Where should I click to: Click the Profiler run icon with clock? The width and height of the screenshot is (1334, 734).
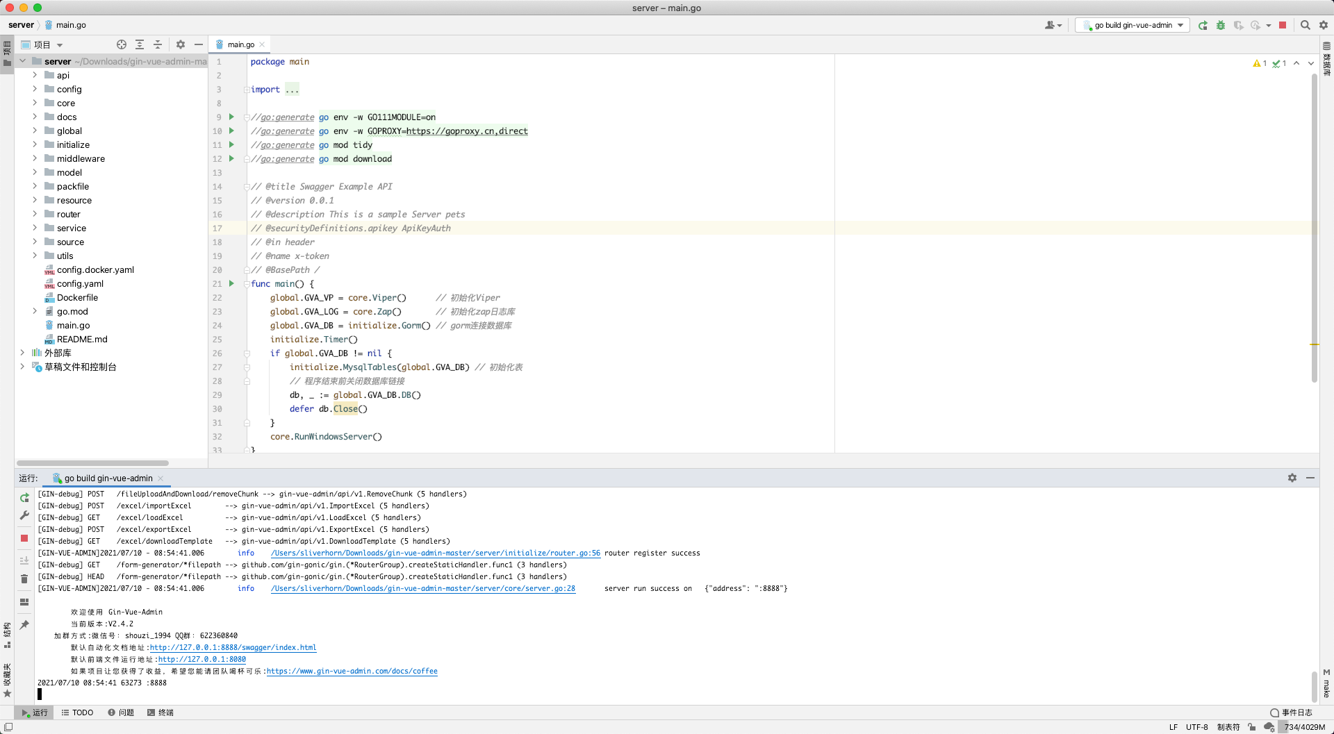(1255, 25)
